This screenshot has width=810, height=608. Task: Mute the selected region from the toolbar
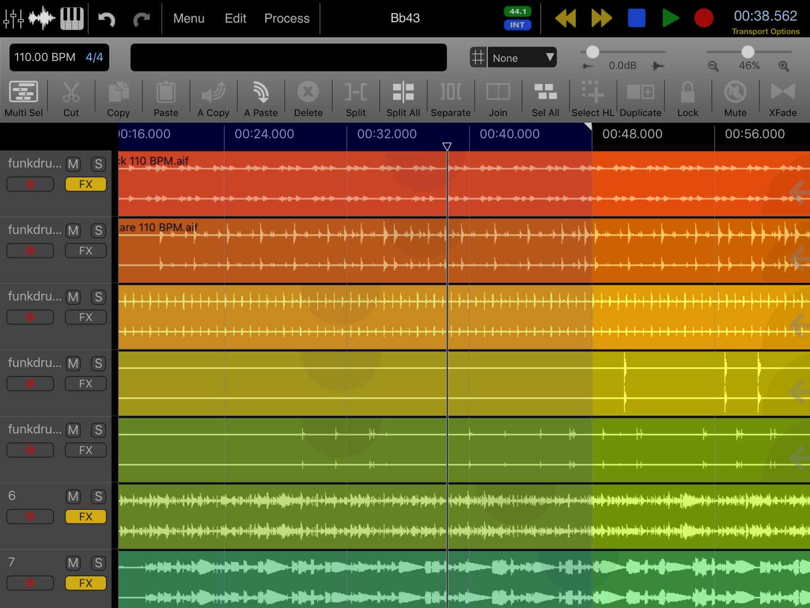pyautogui.click(x=735, y=99)
